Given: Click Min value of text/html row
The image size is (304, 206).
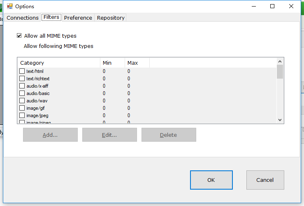Looking at the screenshot, I should tap(104, 71).
